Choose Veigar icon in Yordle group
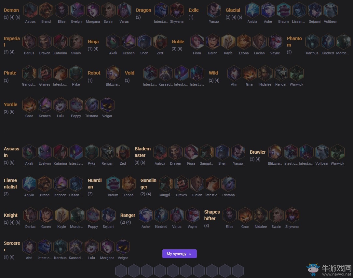 coord(107,105)
